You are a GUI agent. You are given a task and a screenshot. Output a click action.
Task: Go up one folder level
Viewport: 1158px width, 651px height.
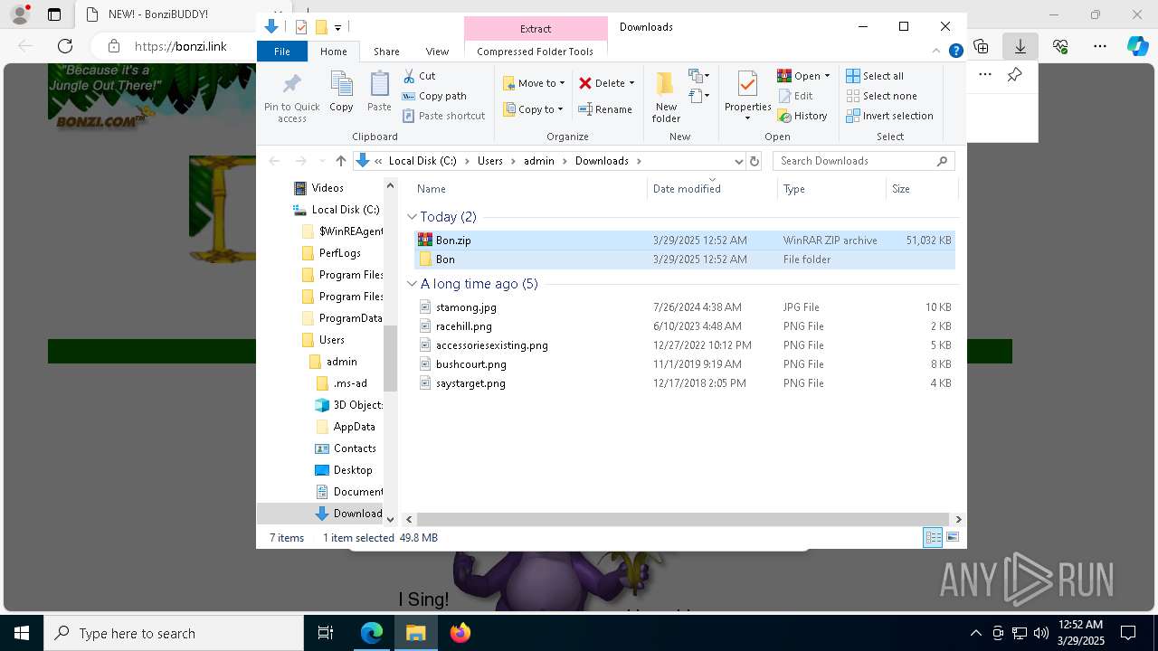(340, 161)
